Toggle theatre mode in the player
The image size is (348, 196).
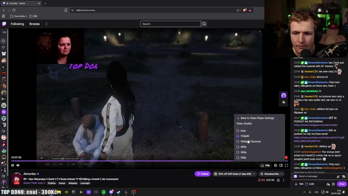(x=281, y=165)
